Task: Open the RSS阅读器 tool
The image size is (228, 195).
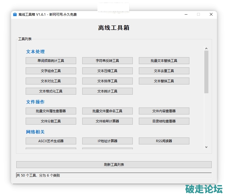Action: click(x=164, y=141)
